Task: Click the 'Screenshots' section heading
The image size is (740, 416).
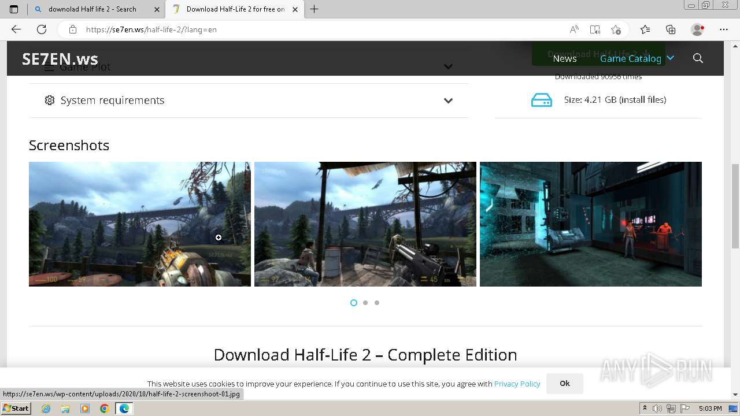Action: (69, 145)
